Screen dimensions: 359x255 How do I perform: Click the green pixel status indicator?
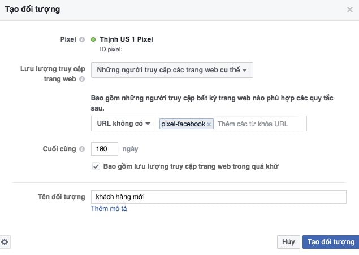coord(93,39)
